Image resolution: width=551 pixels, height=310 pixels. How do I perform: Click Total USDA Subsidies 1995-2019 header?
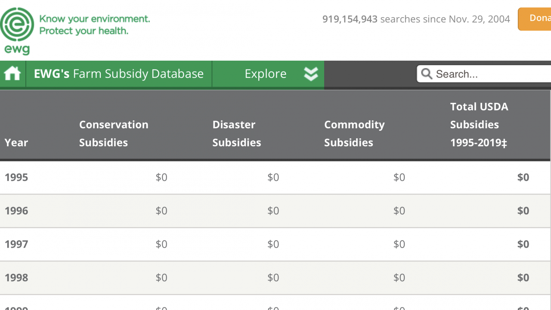click(x=479, y=124)
